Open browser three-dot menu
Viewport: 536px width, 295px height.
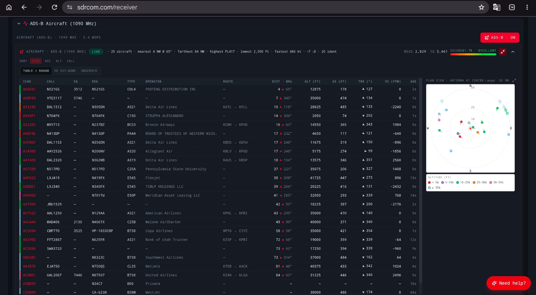click(527, 7)
